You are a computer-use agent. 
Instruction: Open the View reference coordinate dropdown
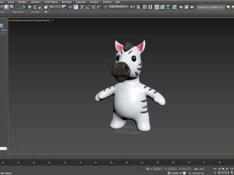pos(55,7)
